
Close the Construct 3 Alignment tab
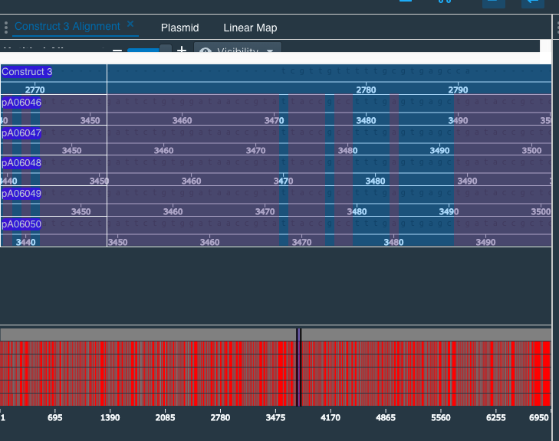pyautogui.click(x=130, y=24)
